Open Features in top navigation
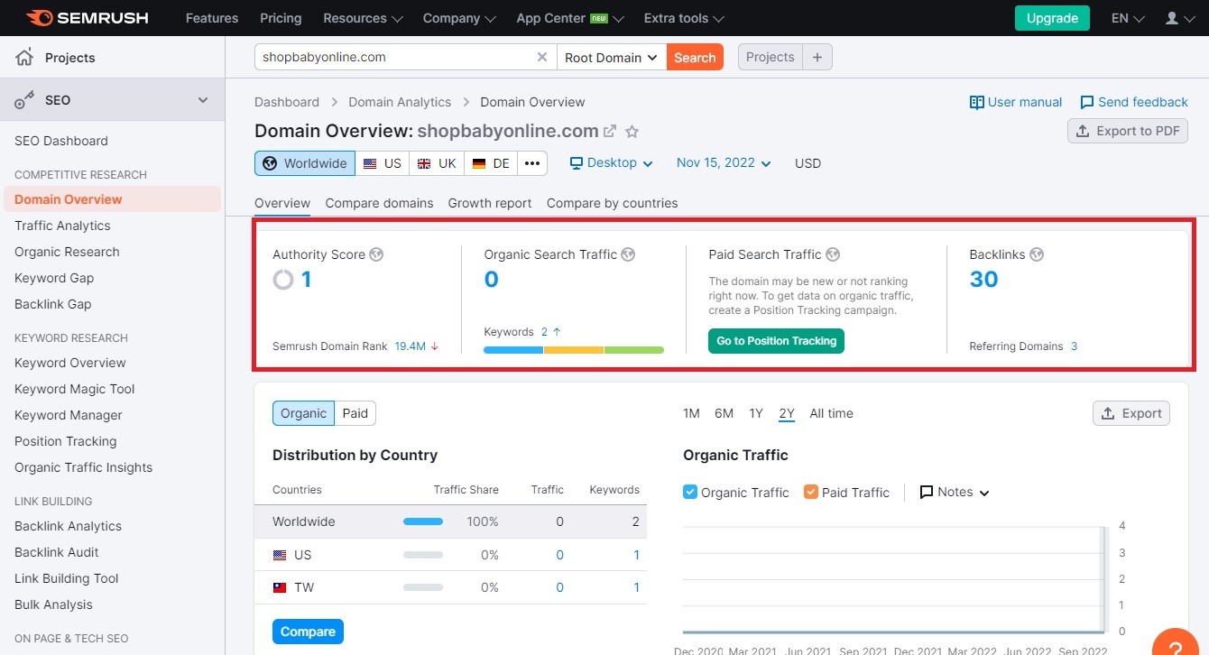Screen dimensions: 1209x655 click(x=210, y=18)
